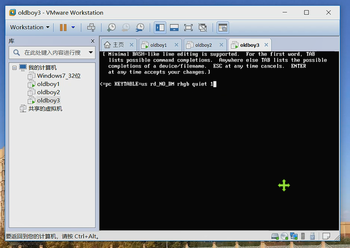350x248 pixels.
Task: Click the oldboy1 VM icon in library
Action: coord(31,84)
